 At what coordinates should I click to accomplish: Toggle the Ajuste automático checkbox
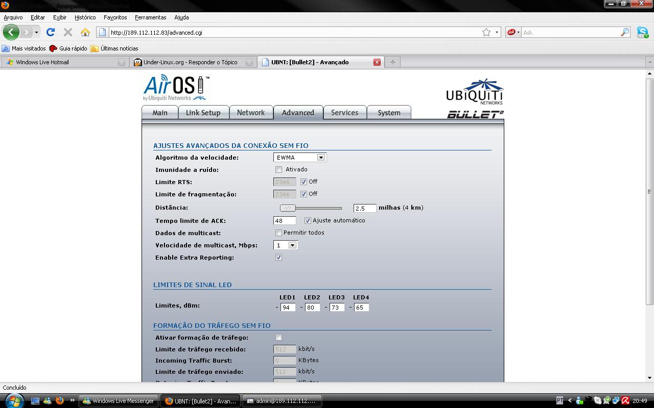[x=308, y=221]
